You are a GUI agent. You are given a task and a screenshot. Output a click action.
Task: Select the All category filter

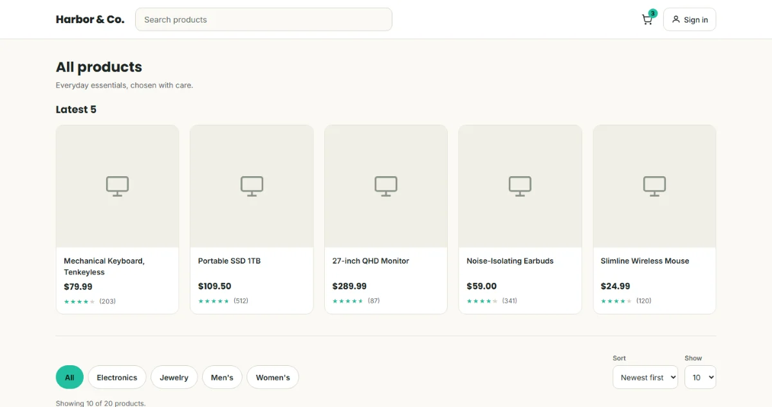click(x=69, y=377)
